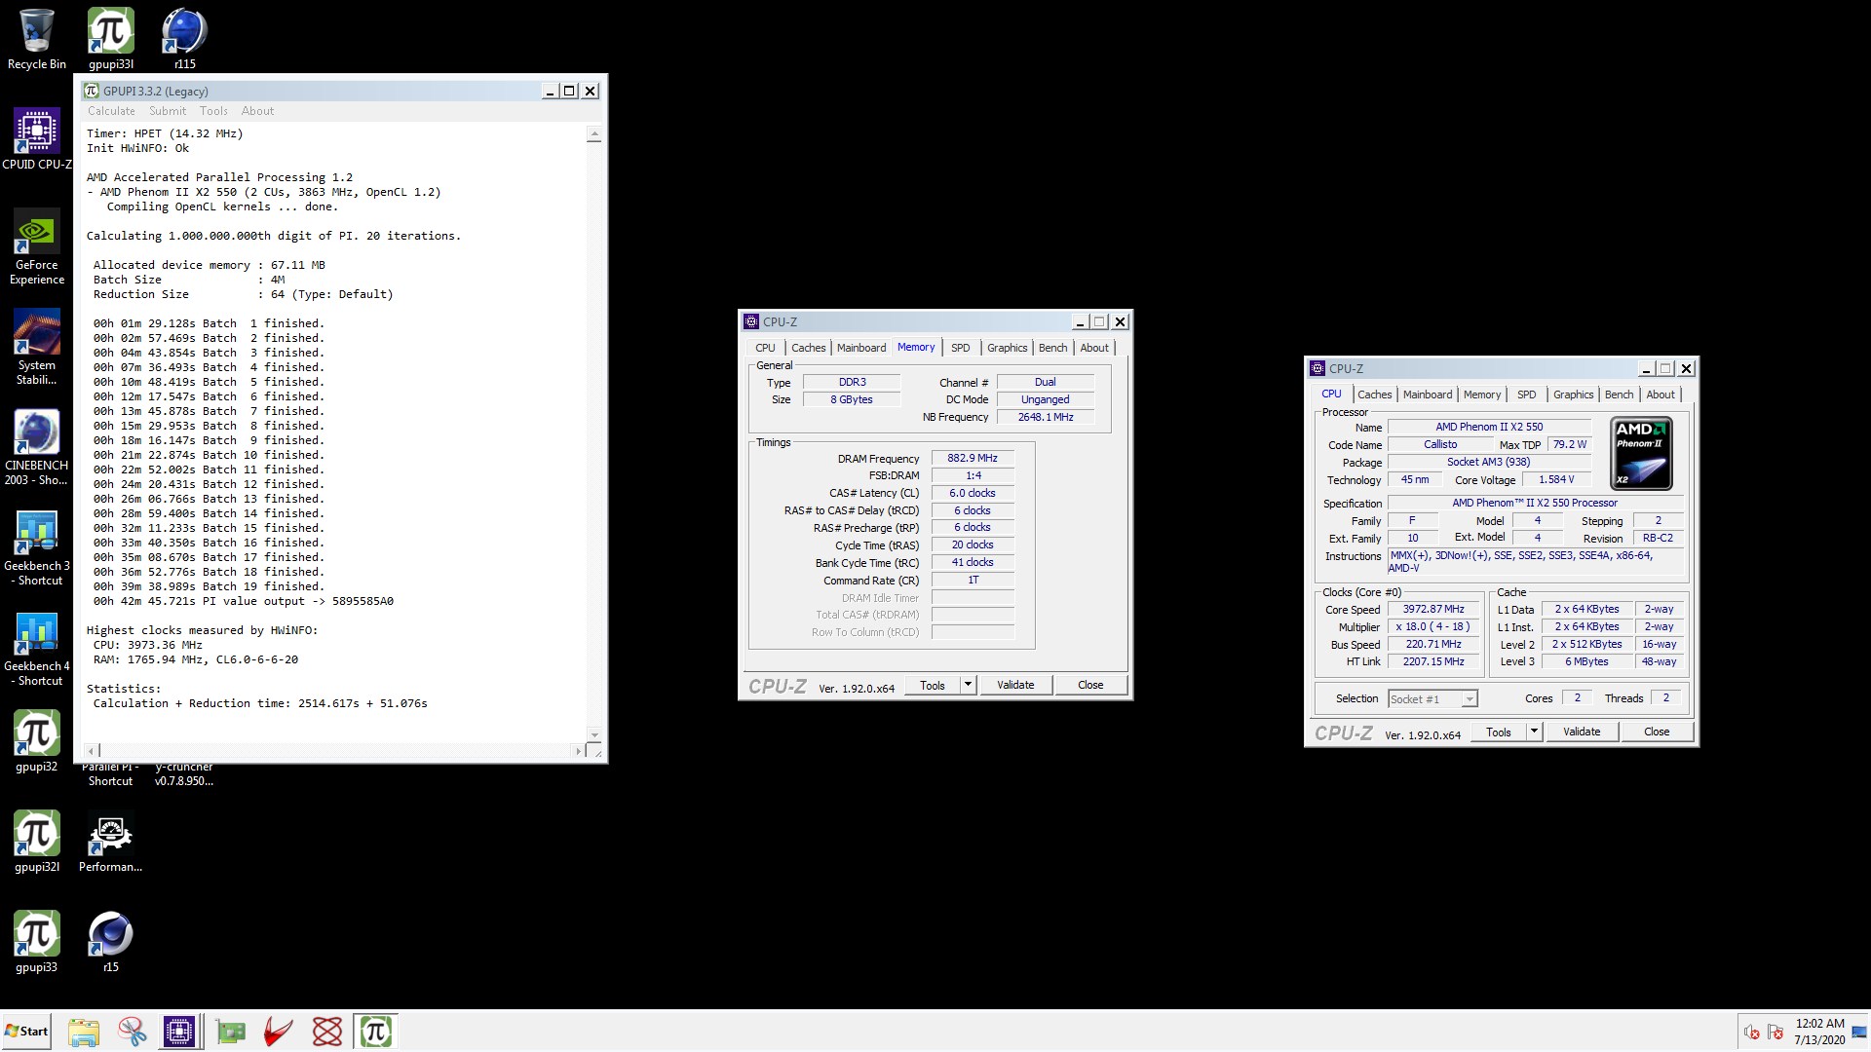Open the Performance test desktop icon

click(110, 842)
